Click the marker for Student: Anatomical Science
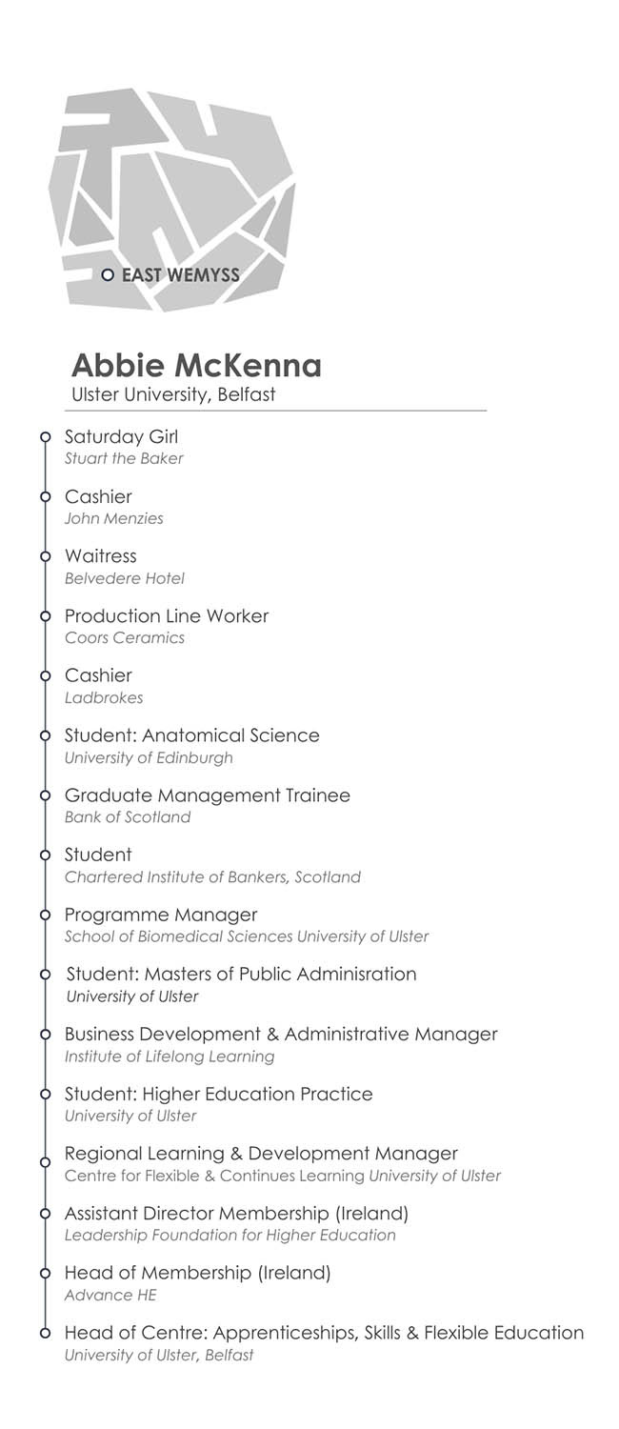The image size is (619, 1429). 45,735
